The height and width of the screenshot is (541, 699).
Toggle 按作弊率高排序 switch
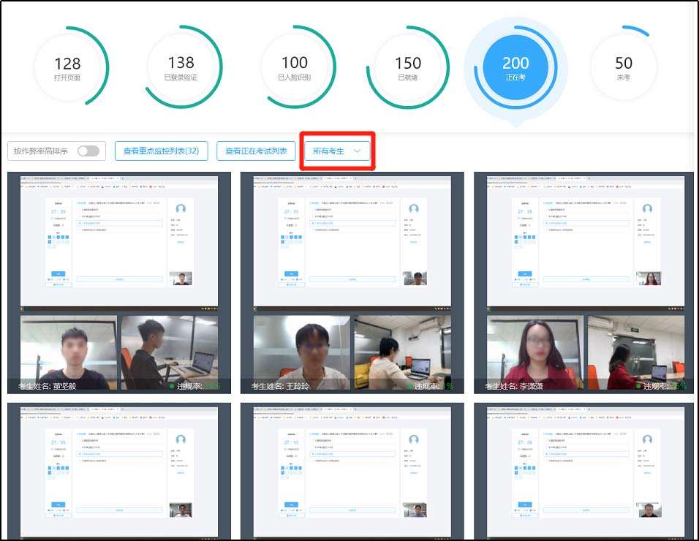[x=88, y=151]
